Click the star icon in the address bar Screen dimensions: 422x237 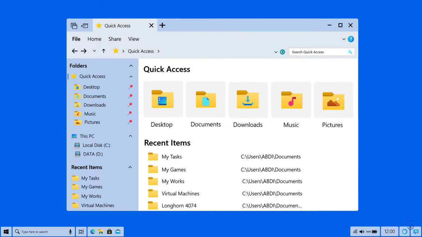[116, 51]
